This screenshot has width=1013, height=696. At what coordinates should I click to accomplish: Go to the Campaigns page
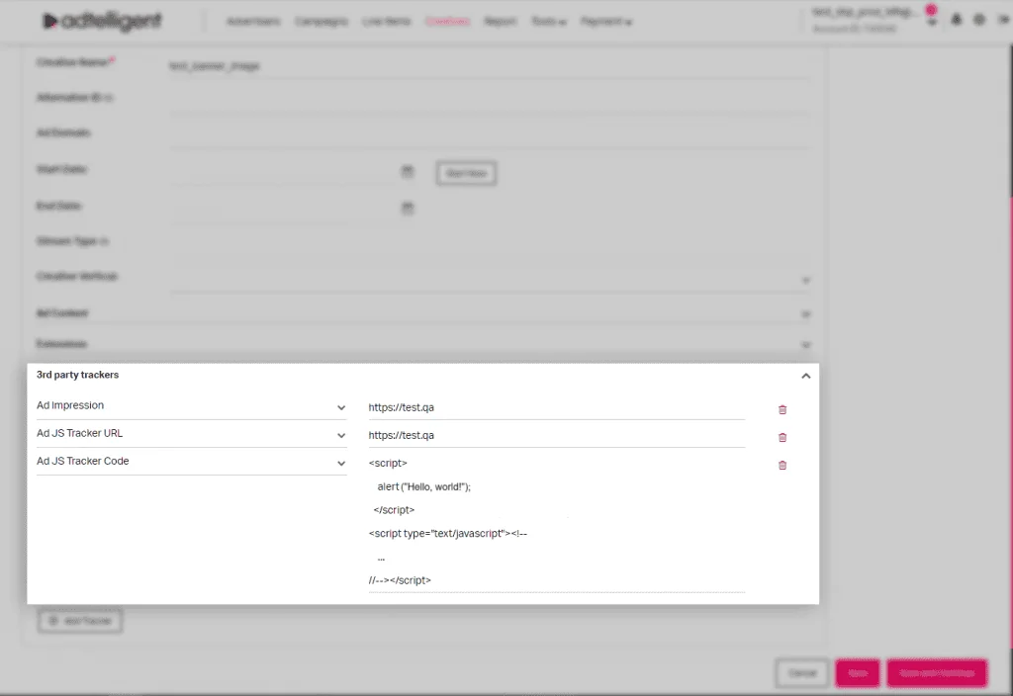pos(322,22)
